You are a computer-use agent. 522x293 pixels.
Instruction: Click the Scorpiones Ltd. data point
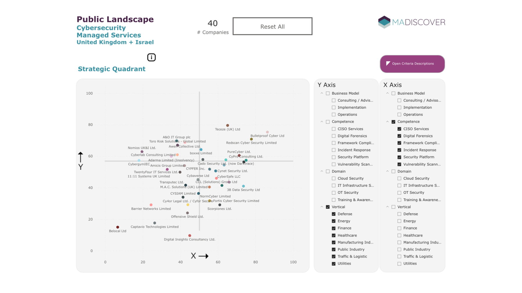point(220,205)
